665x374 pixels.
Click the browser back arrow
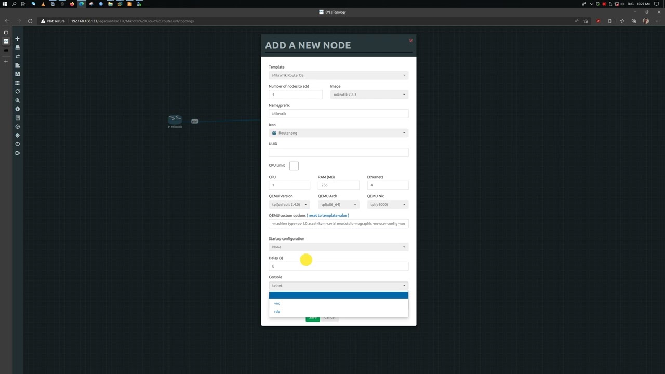7,21
